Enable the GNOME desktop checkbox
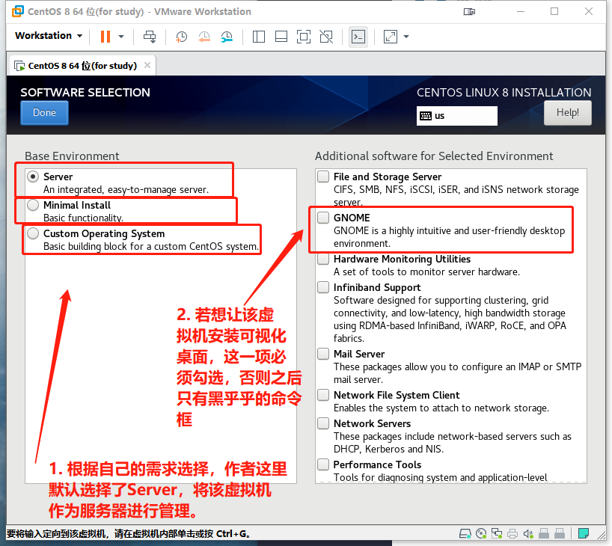This screenshot has width=612, height=546. [x=323, y=218]
